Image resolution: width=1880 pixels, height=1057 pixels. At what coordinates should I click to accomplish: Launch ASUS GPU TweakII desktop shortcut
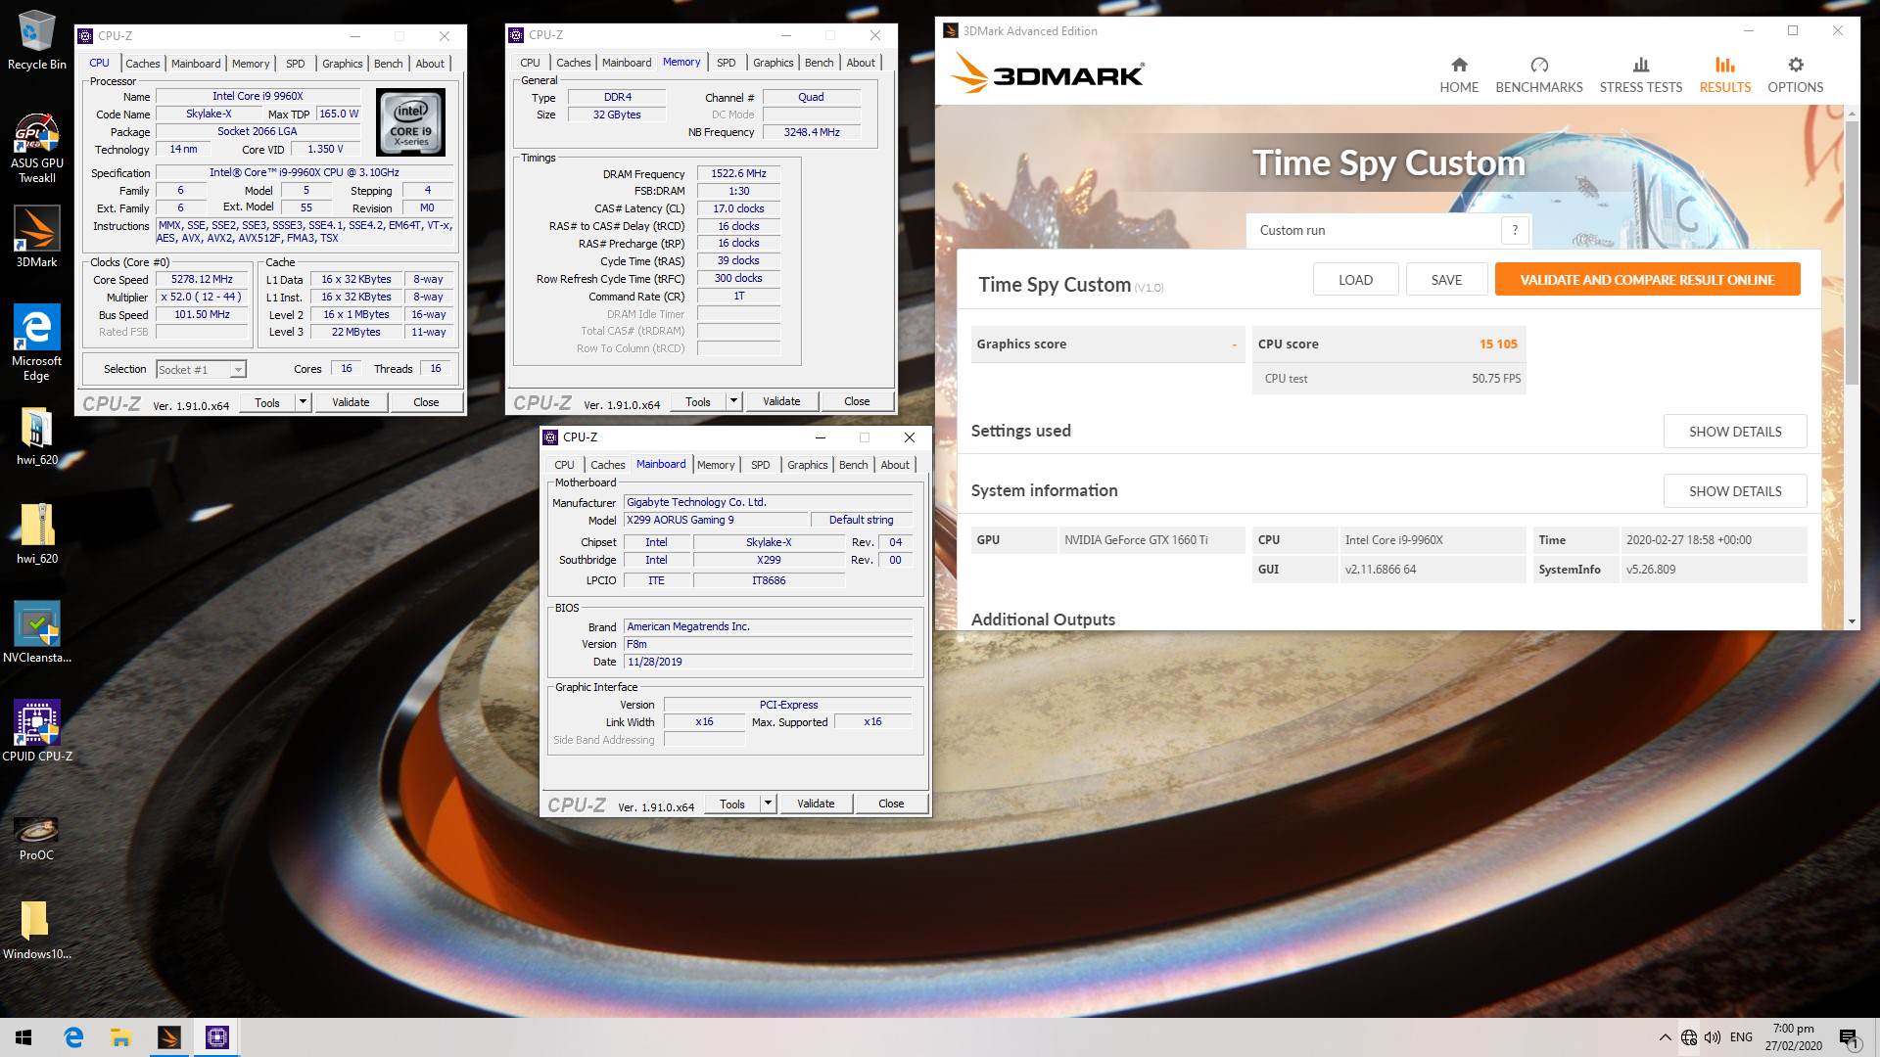coord(36,149)
